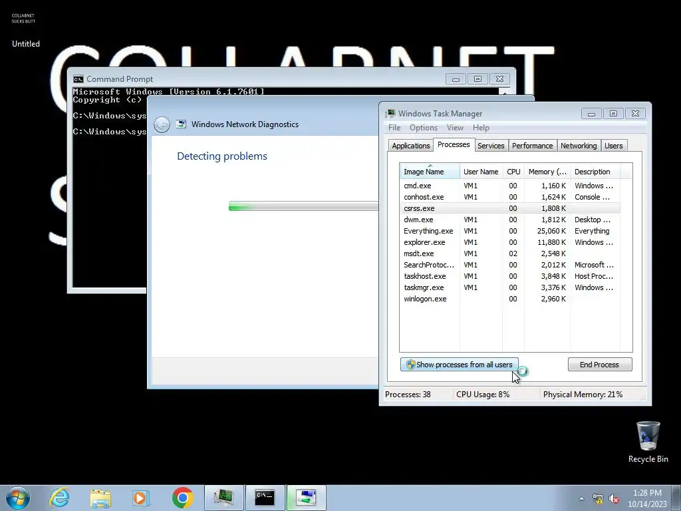
Task: Click CPU Usage: 8% in status bar
Action: [483, 395]
